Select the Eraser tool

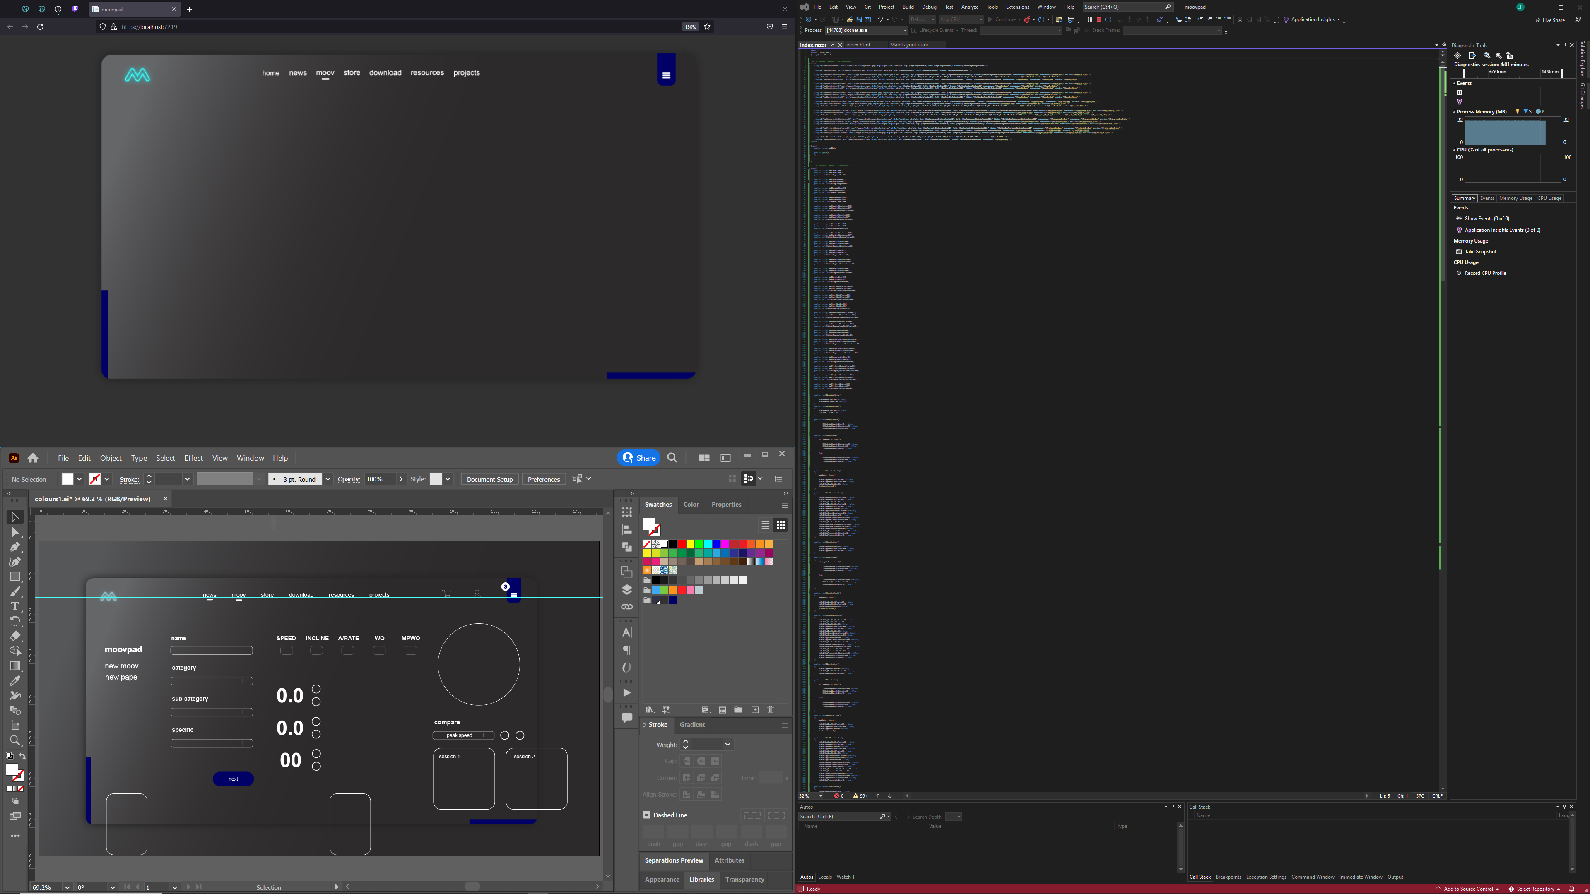pyautogui.click(x=15, y=636)
